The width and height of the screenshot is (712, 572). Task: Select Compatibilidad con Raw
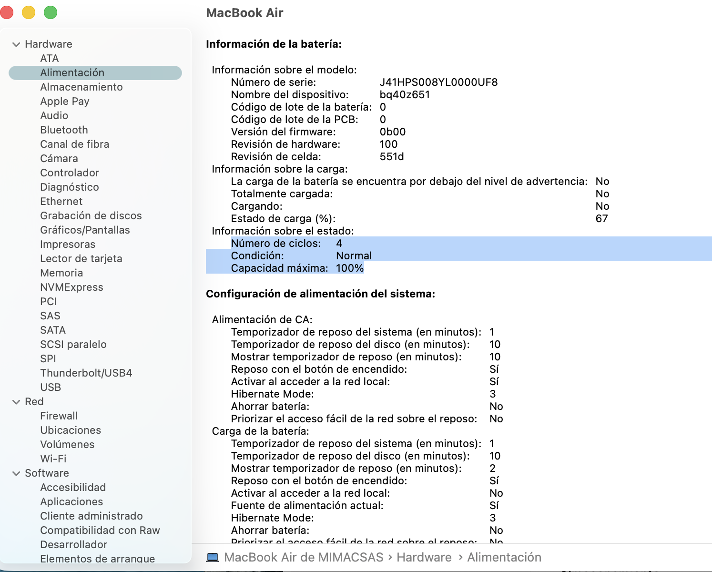pyautogui.click(x=100, y=530)
